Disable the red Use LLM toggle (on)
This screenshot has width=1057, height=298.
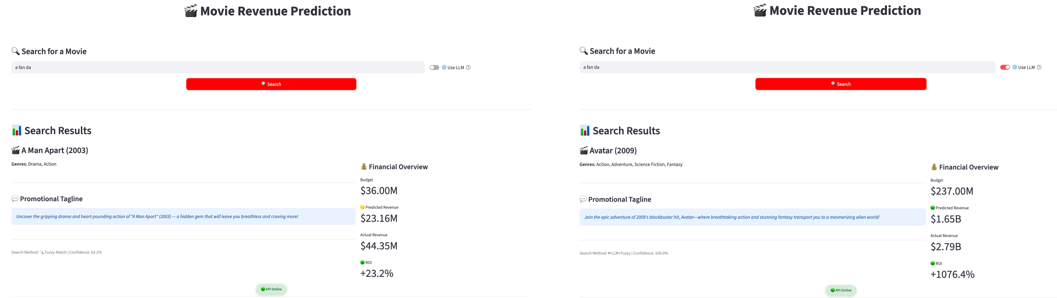(1005, 67)
